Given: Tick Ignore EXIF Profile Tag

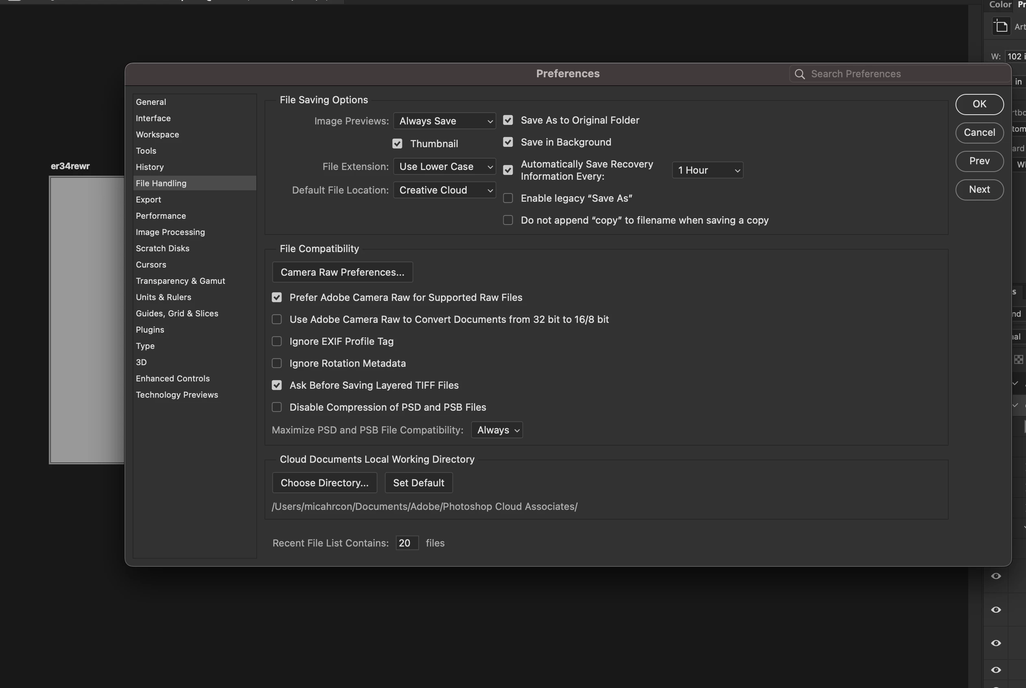Looking at the screenshot, I should [x=277, y=342].
